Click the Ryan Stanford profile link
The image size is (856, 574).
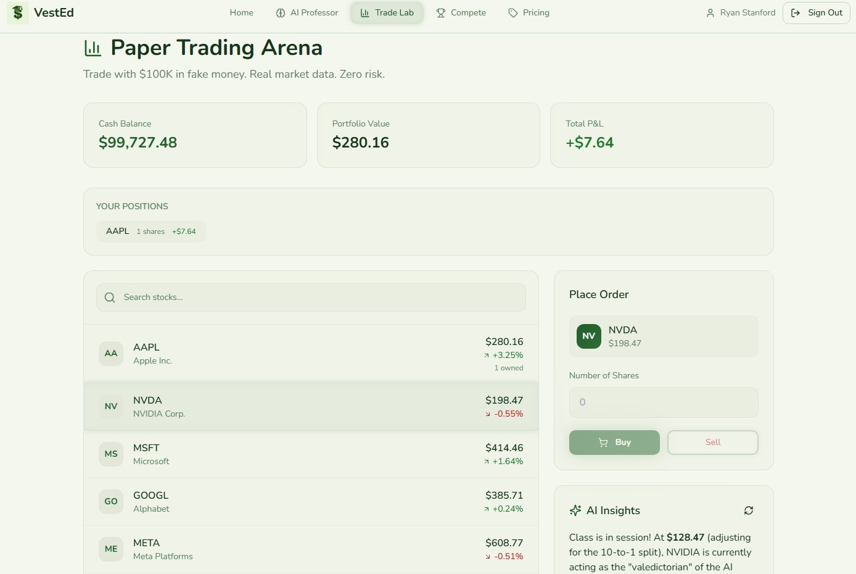coord(741,13)
